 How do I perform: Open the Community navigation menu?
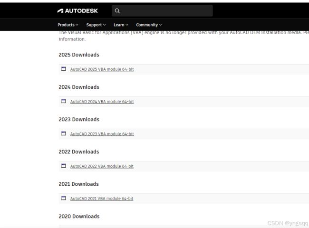[149, 25]
